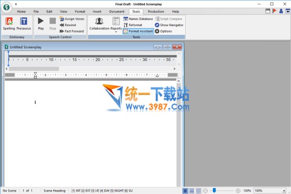This screenshot has height=194, width=291.
Task: Open the quick access toolbar dropdown arrow
Action: 16,4
